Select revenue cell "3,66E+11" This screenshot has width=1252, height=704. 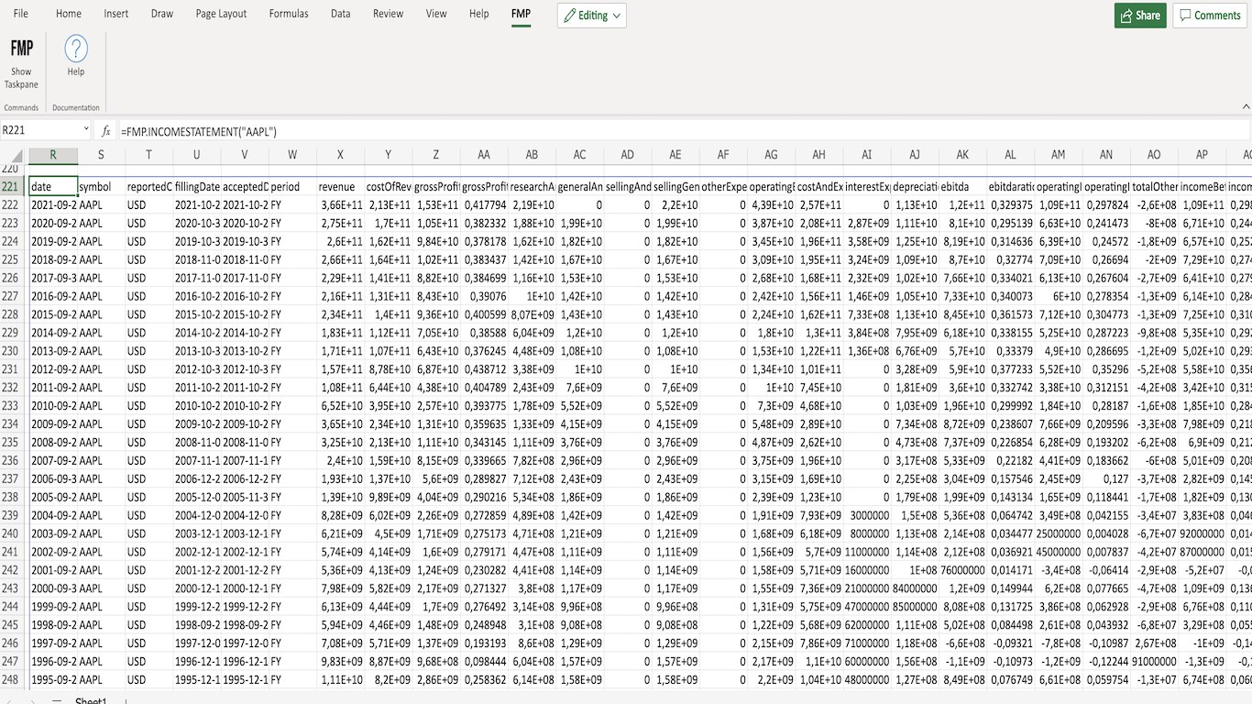(x=340, y=205)
